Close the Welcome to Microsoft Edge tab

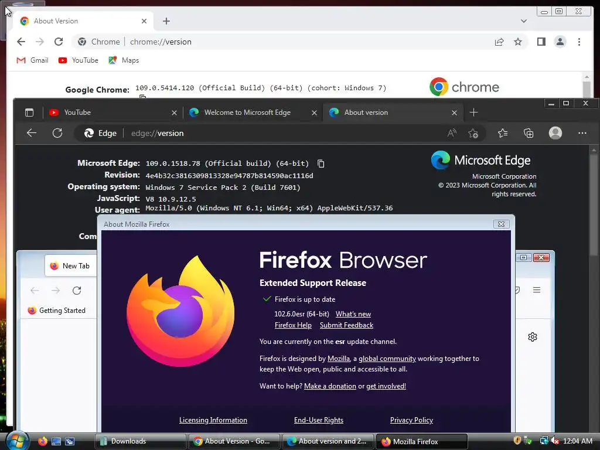(x=314, y=112)
